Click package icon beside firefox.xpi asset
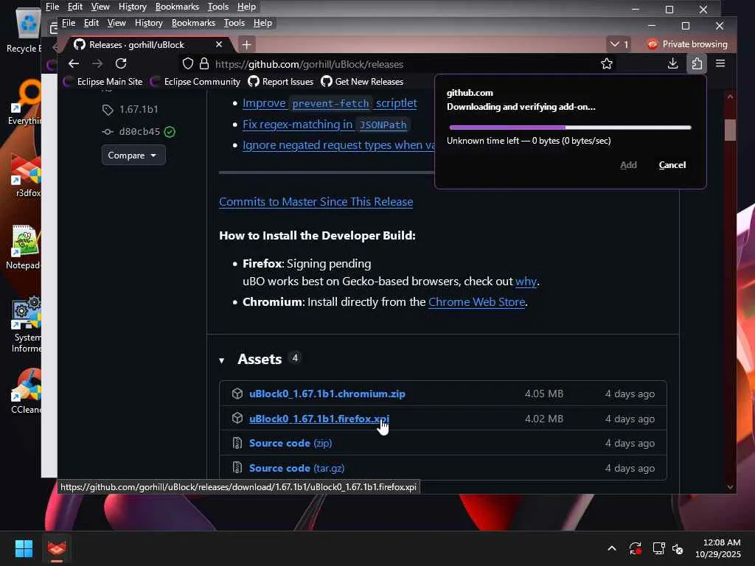This screenshot has height=566, width=755. pos(237,419)
